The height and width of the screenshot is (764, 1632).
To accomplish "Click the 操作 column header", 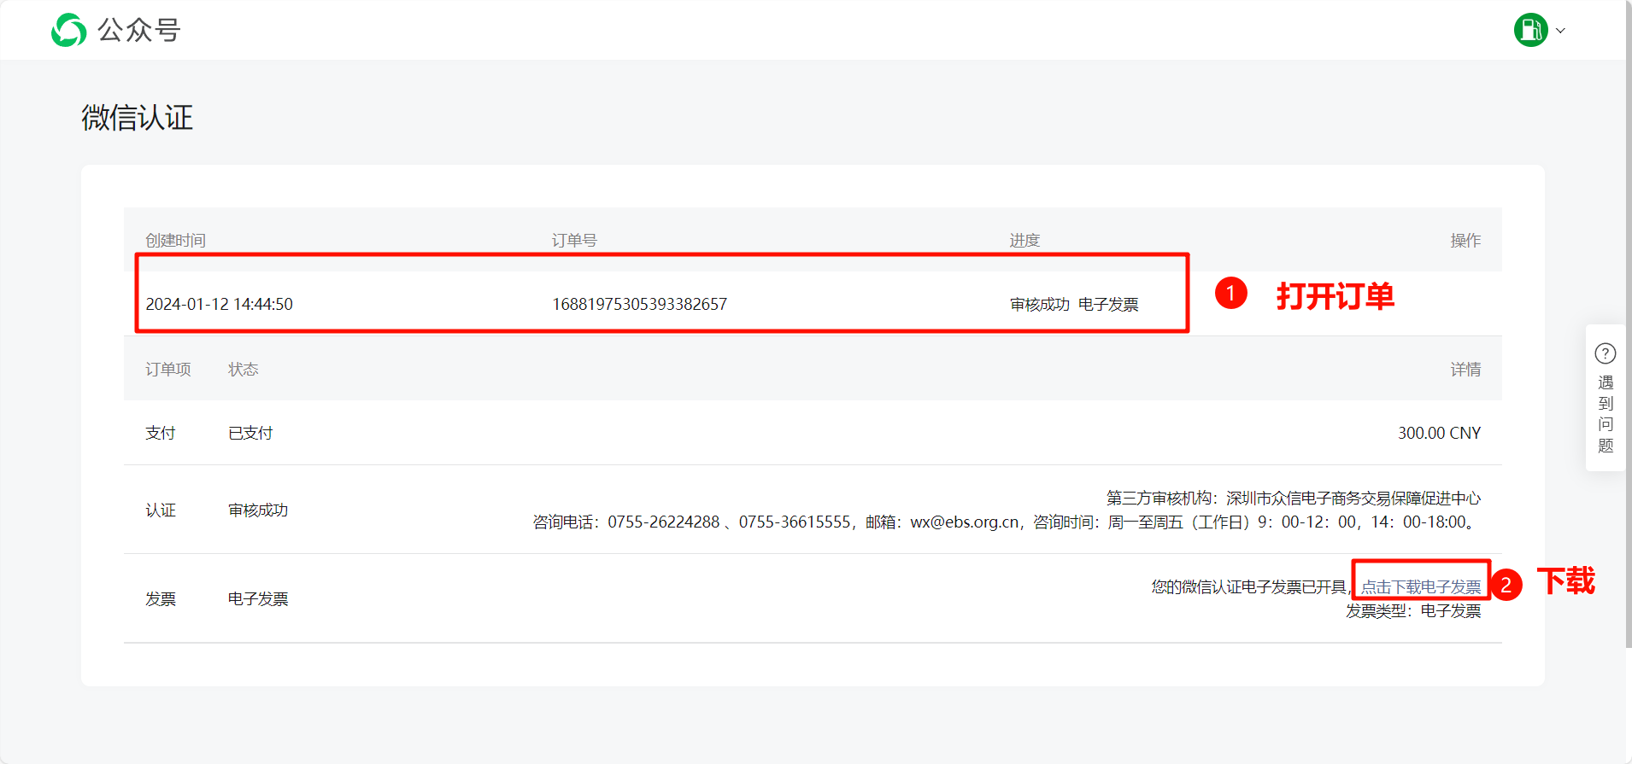I will tap(1465, 240).
